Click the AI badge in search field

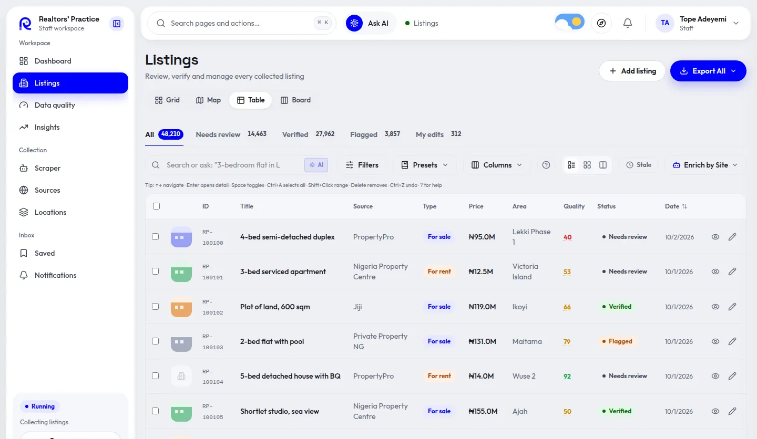[x=316, y=165]
